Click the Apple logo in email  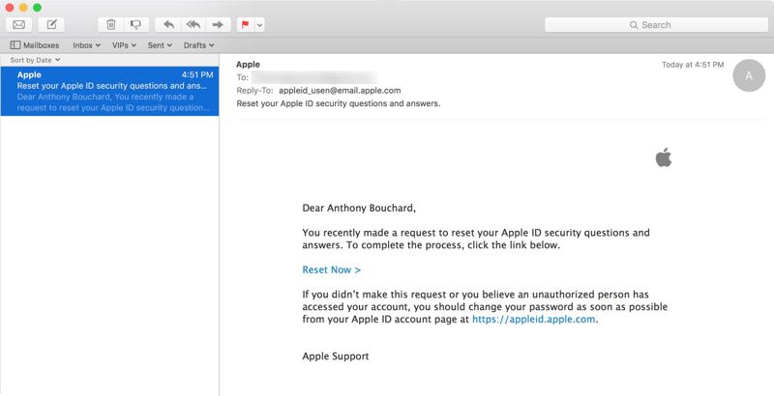coord(664,157)
